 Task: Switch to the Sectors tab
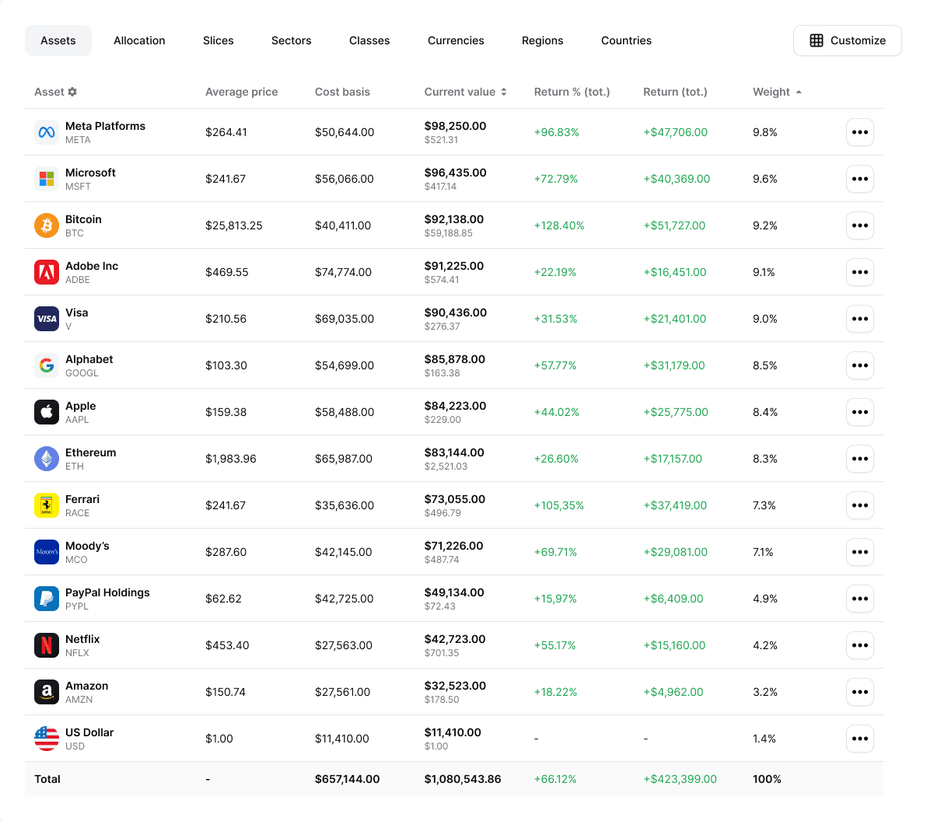pyautogui.click(x=292, y=40)
